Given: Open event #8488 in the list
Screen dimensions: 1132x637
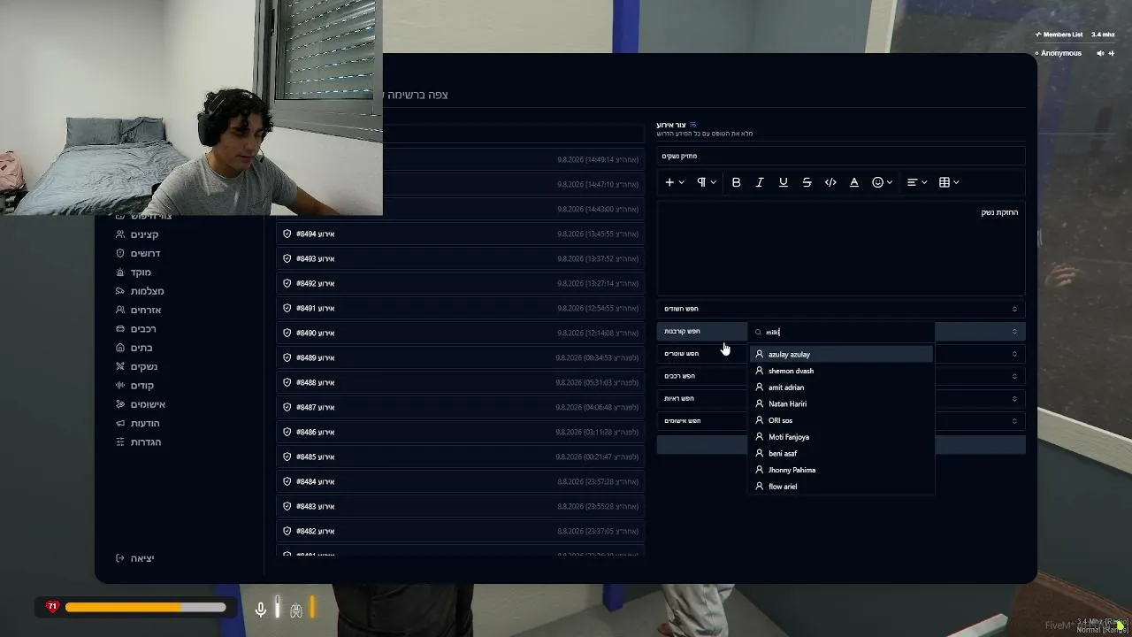Looking at the screenshot, I should [x=461, y=382].
